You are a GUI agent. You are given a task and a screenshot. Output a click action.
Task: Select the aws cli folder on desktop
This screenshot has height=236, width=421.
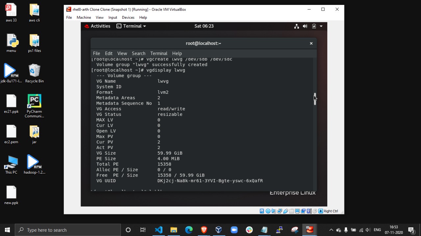34,13
